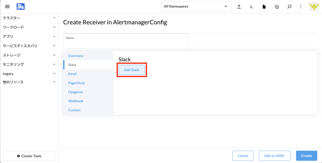Select the Slack tab
This screenshot has height=163, width=322.
[88, 65]
